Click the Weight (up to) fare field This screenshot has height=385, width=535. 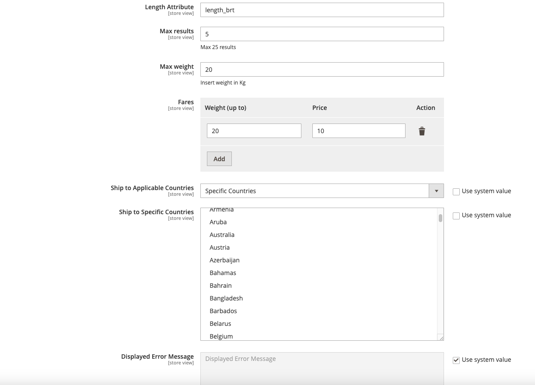[x=254, y=131]
